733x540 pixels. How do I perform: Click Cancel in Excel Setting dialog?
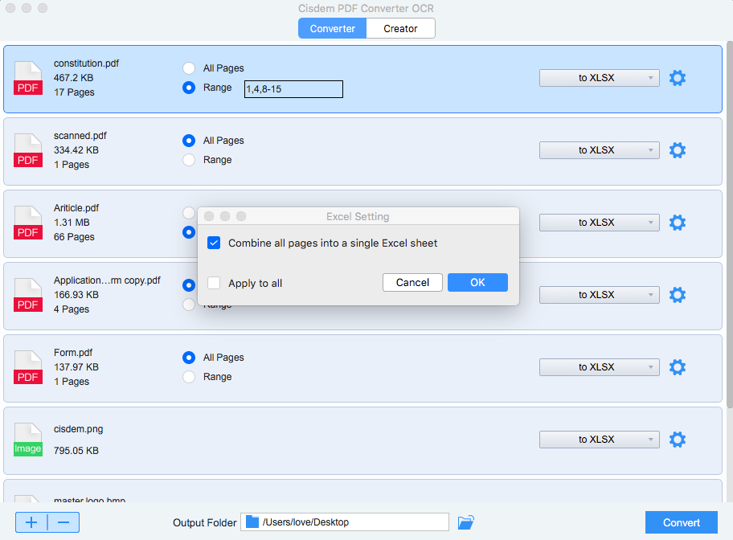[x=412, y=282]
